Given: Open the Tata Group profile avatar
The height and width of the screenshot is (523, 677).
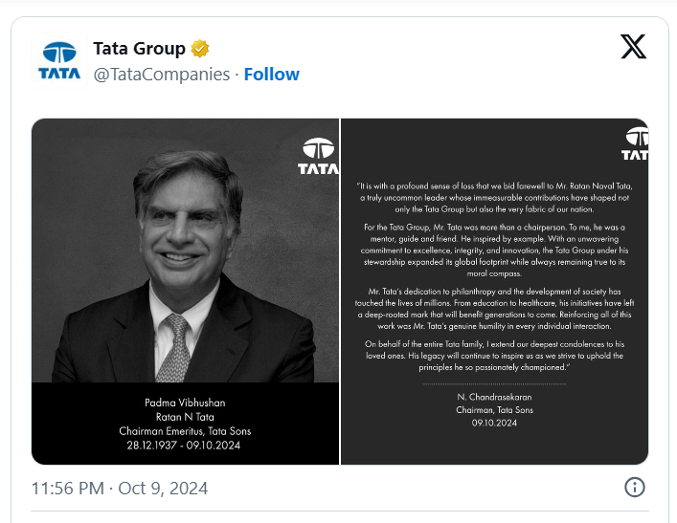Looking at the screenshot, I should click(59, 60).
